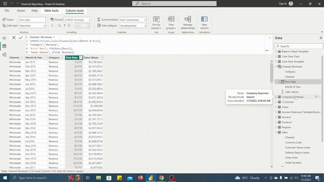The width and height of the screenshot is (324, 182).
Task: Select the First Date column header
Action: [x=72, y=58]
